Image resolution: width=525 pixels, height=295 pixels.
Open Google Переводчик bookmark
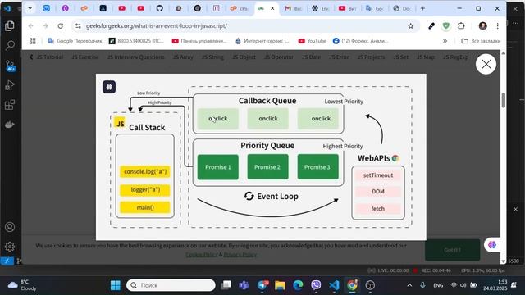click(x=75, y=41)
